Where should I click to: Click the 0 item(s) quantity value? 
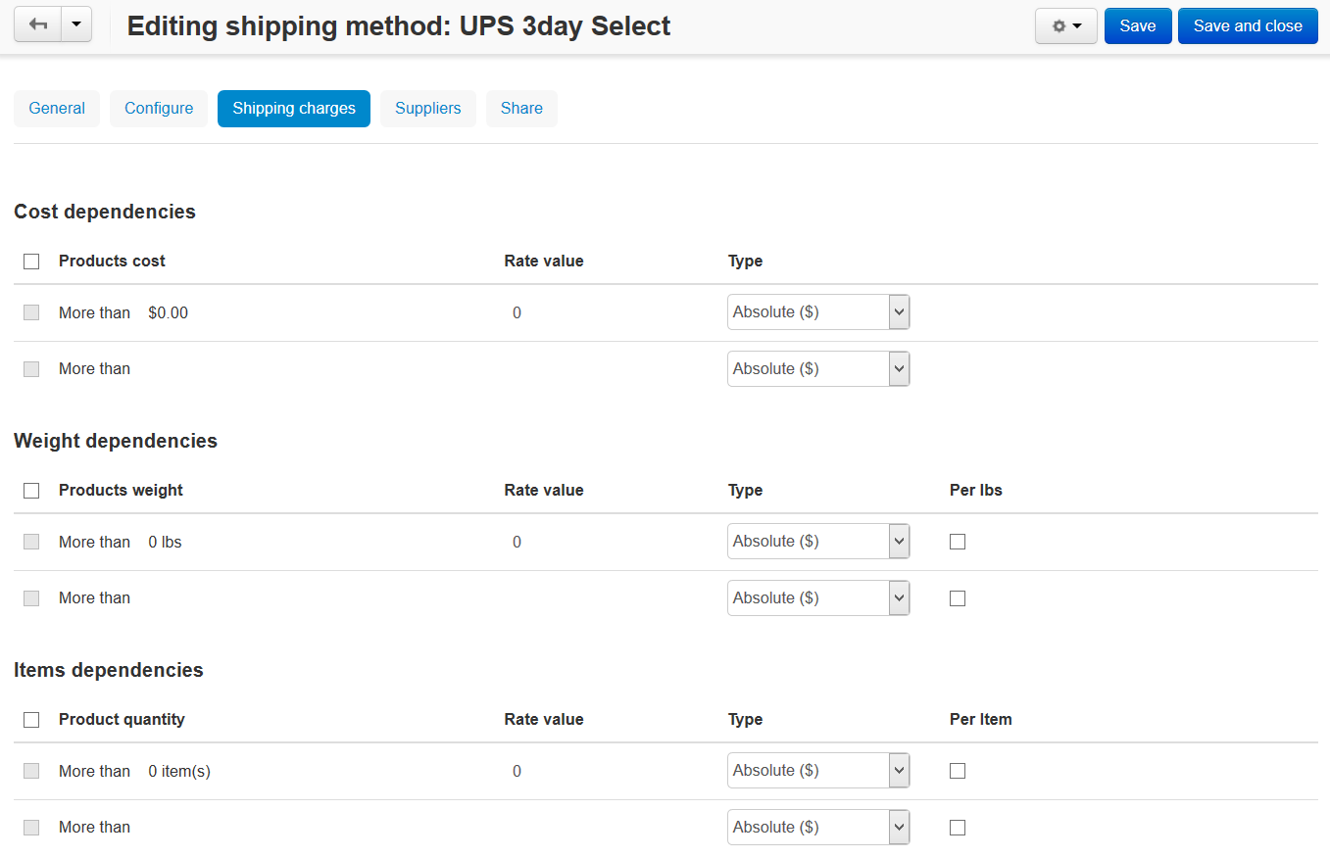[x=179, y=772]
